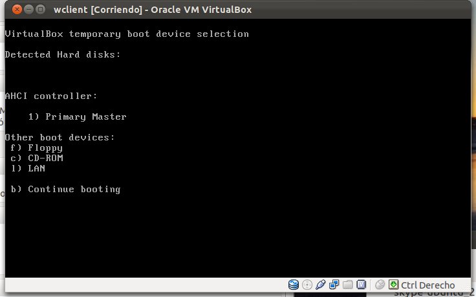The height and width of the screenshot is (297, 476).
Task: Click the 'l) LAN' boot option
Action: tap(28, 168)
